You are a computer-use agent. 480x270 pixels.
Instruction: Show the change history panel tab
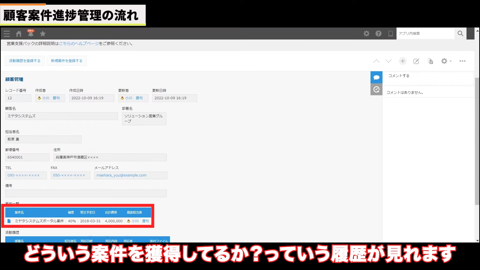point(376,89)
